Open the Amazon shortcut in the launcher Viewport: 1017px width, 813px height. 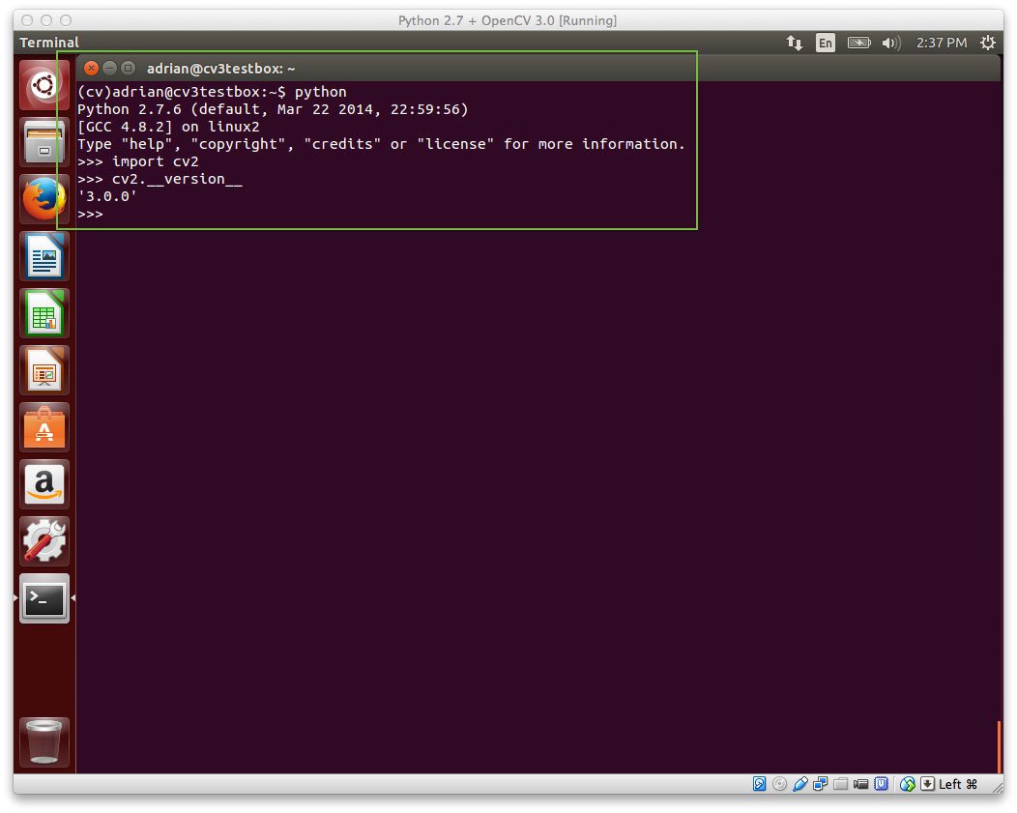44,483
